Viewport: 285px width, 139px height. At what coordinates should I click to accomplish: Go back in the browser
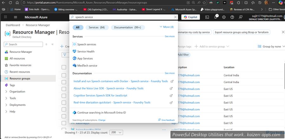(x=3, y=3)
